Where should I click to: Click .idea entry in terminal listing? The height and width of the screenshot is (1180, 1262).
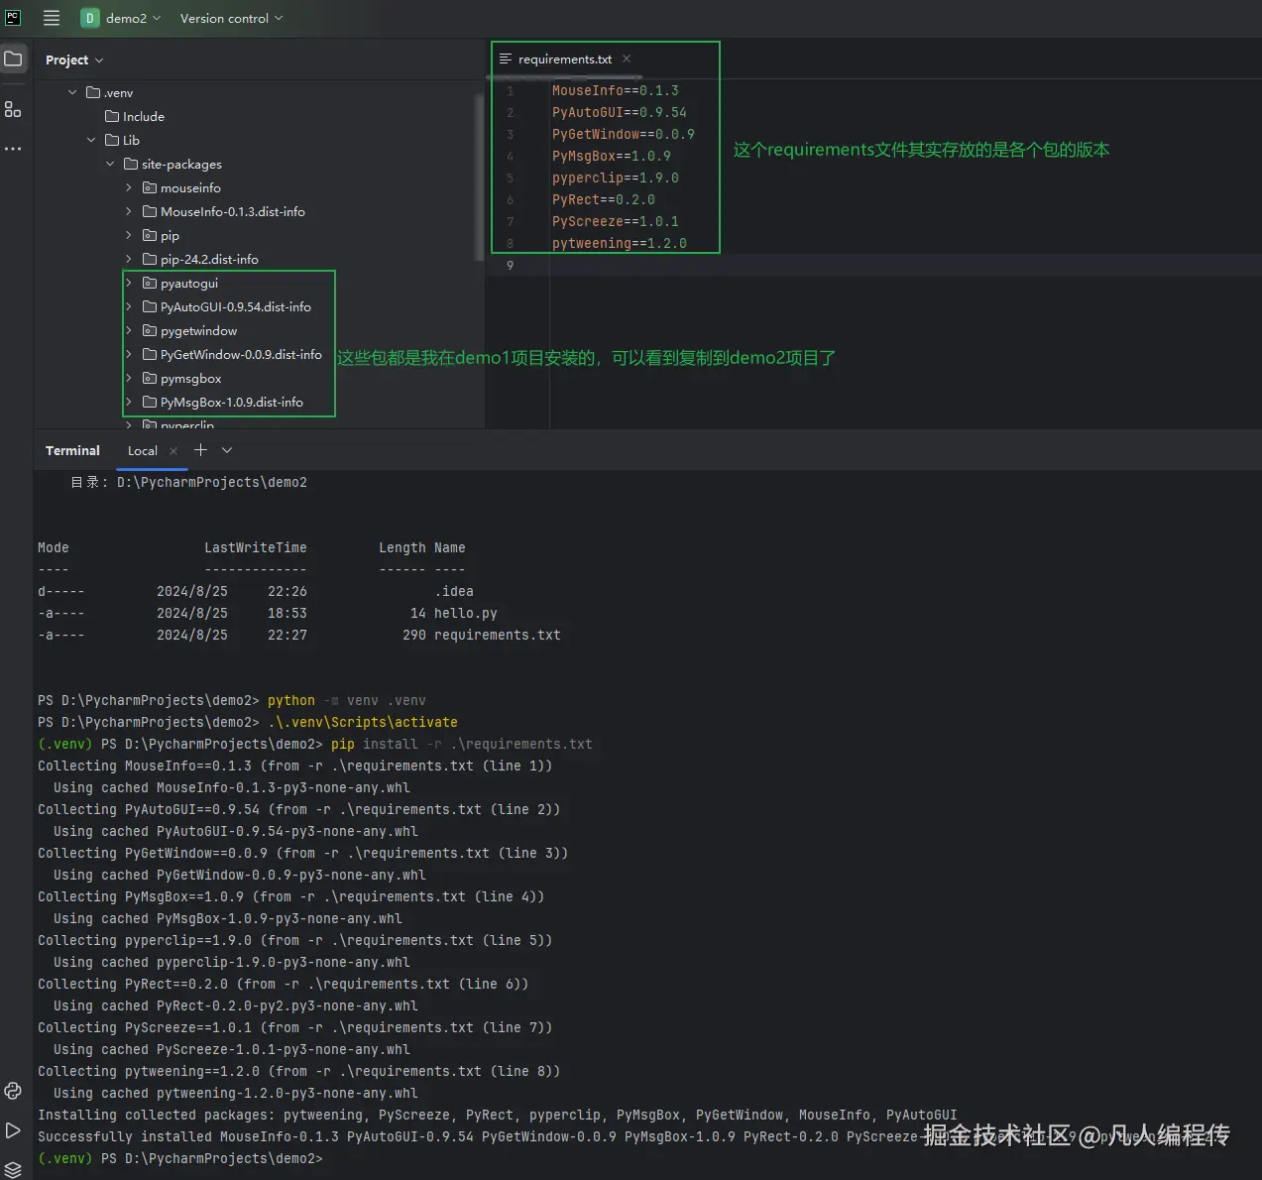454,591
